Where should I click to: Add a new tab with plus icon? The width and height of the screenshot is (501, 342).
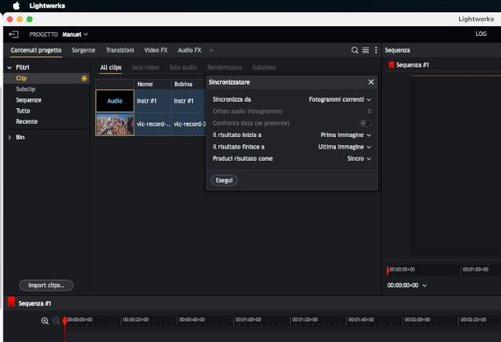click(211, 50)
